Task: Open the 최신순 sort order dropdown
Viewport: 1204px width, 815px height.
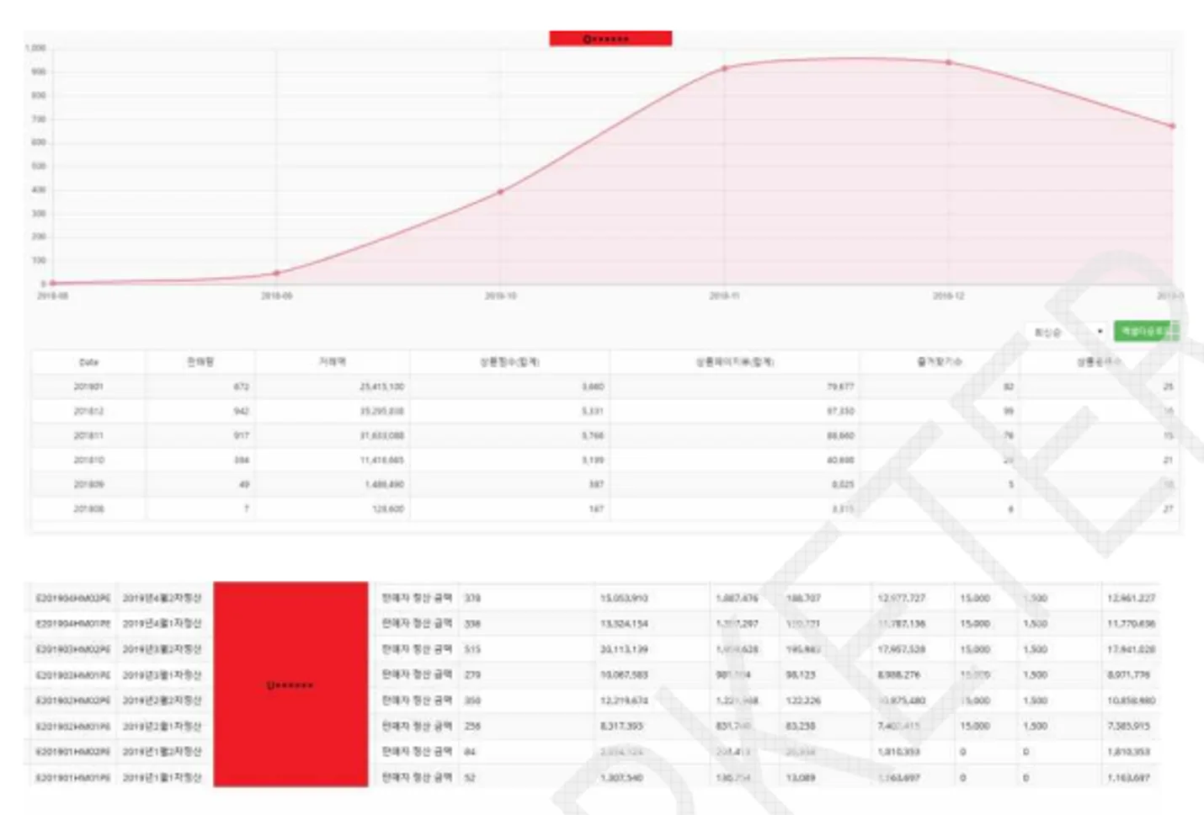Action: click(x=1066, y=332)
